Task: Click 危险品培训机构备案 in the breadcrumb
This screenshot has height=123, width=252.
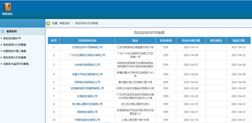Action: point(87,23)
